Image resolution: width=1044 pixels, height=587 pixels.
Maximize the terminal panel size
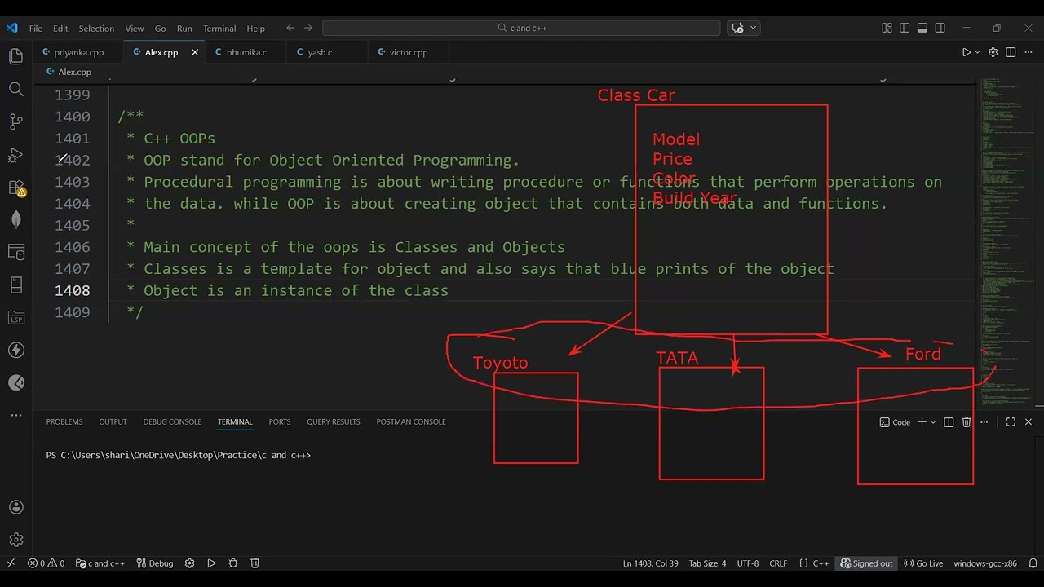(1011, 421)
